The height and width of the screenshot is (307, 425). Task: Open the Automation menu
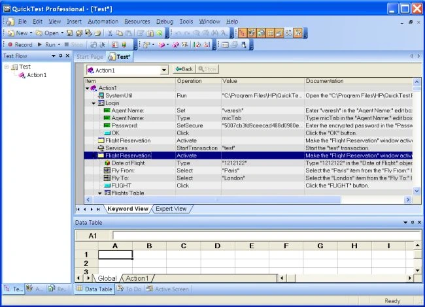click(103, 22)
